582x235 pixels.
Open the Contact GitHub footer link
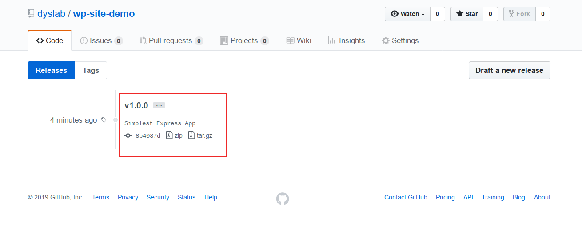coord(406,197)
